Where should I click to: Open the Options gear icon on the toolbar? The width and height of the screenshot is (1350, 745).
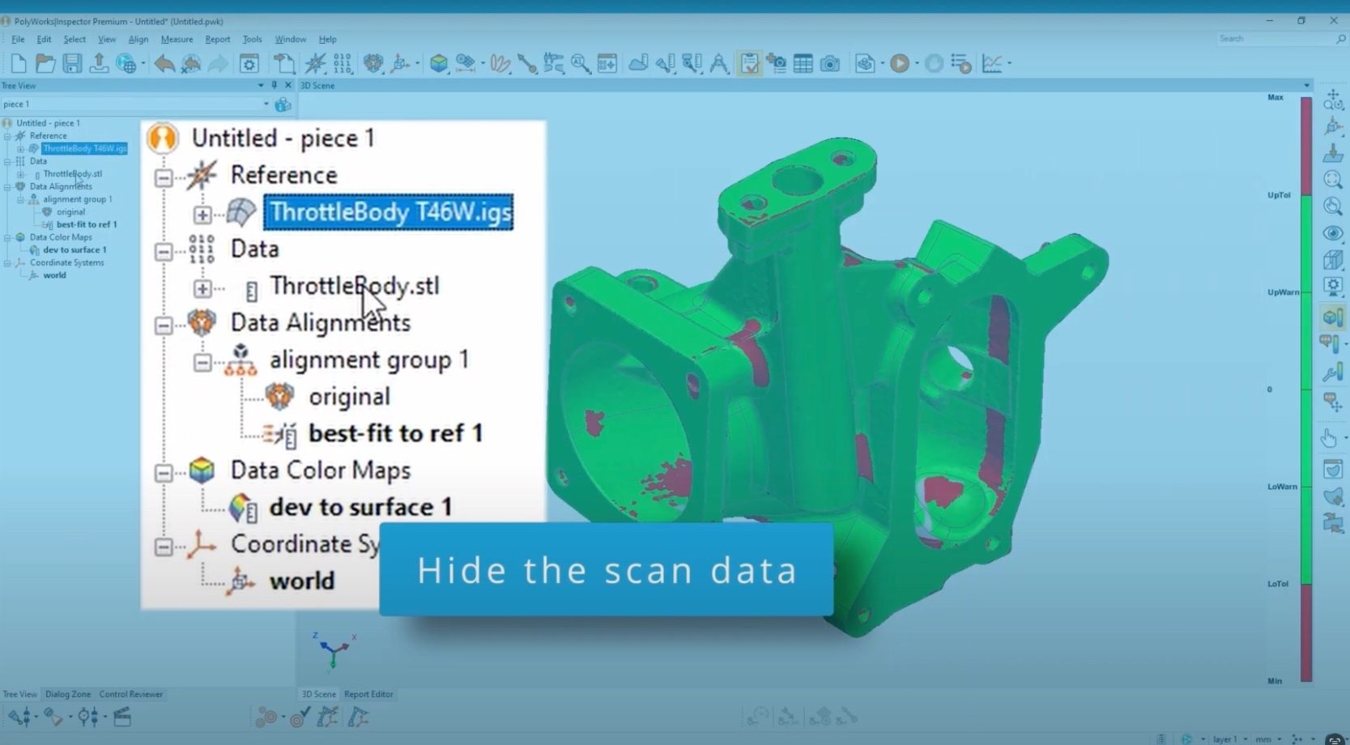pyautogui.click(x=249, y=63)
